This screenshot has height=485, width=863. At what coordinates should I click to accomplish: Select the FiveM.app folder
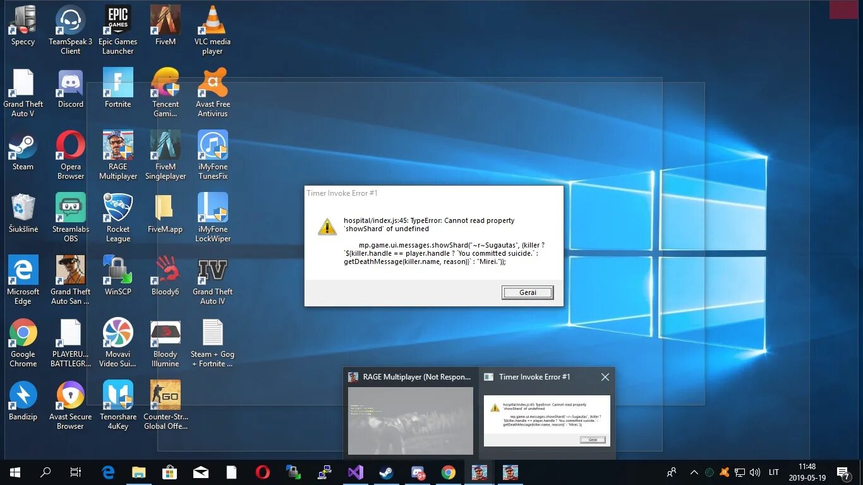[x=166, y=213]
